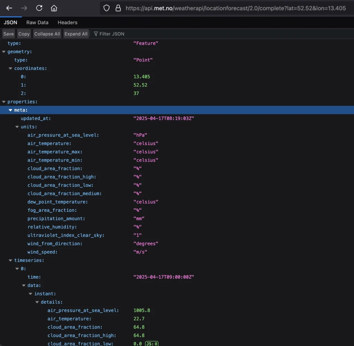The image size is (354, 346).
Task: Click the Copy button
Action: click(24, 34)
